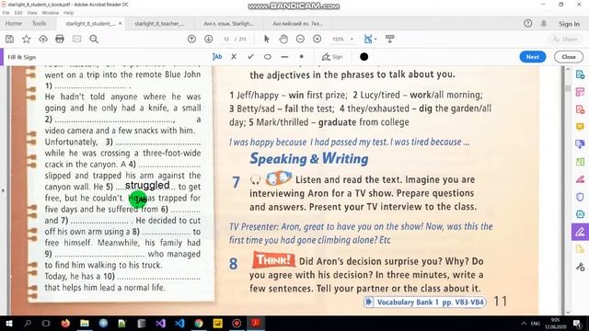Upload the file with the cloud arrow icon
Screen dimensions: 589x331
[x=43, y=39]
